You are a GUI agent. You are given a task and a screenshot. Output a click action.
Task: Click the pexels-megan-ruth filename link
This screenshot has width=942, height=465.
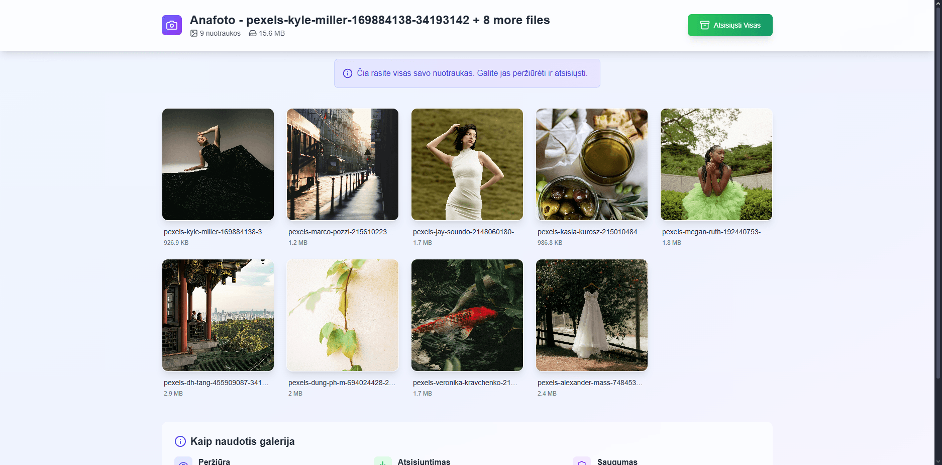point(713,232)
